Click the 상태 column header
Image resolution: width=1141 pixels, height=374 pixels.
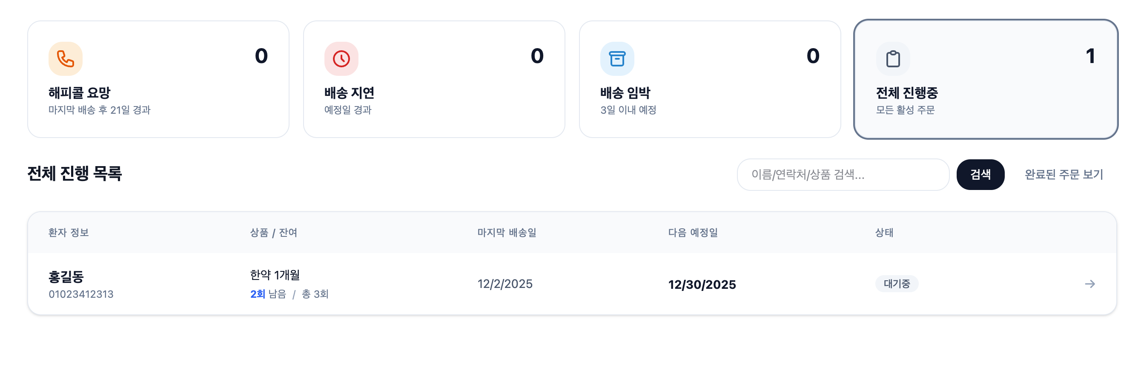[884, 233]
